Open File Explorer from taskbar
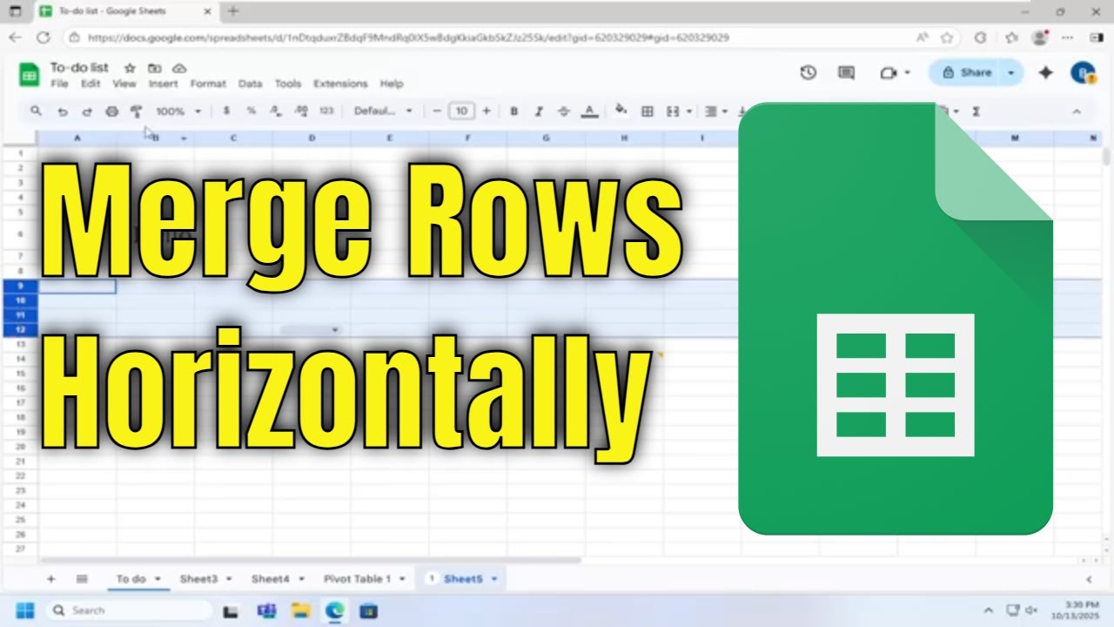1114x627 pixels. [x=300, y=610]
